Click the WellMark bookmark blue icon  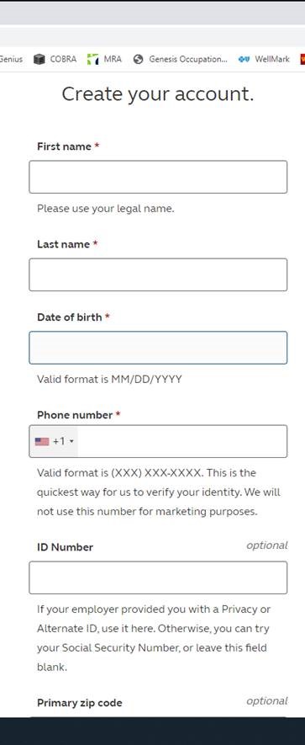(244, 60)
